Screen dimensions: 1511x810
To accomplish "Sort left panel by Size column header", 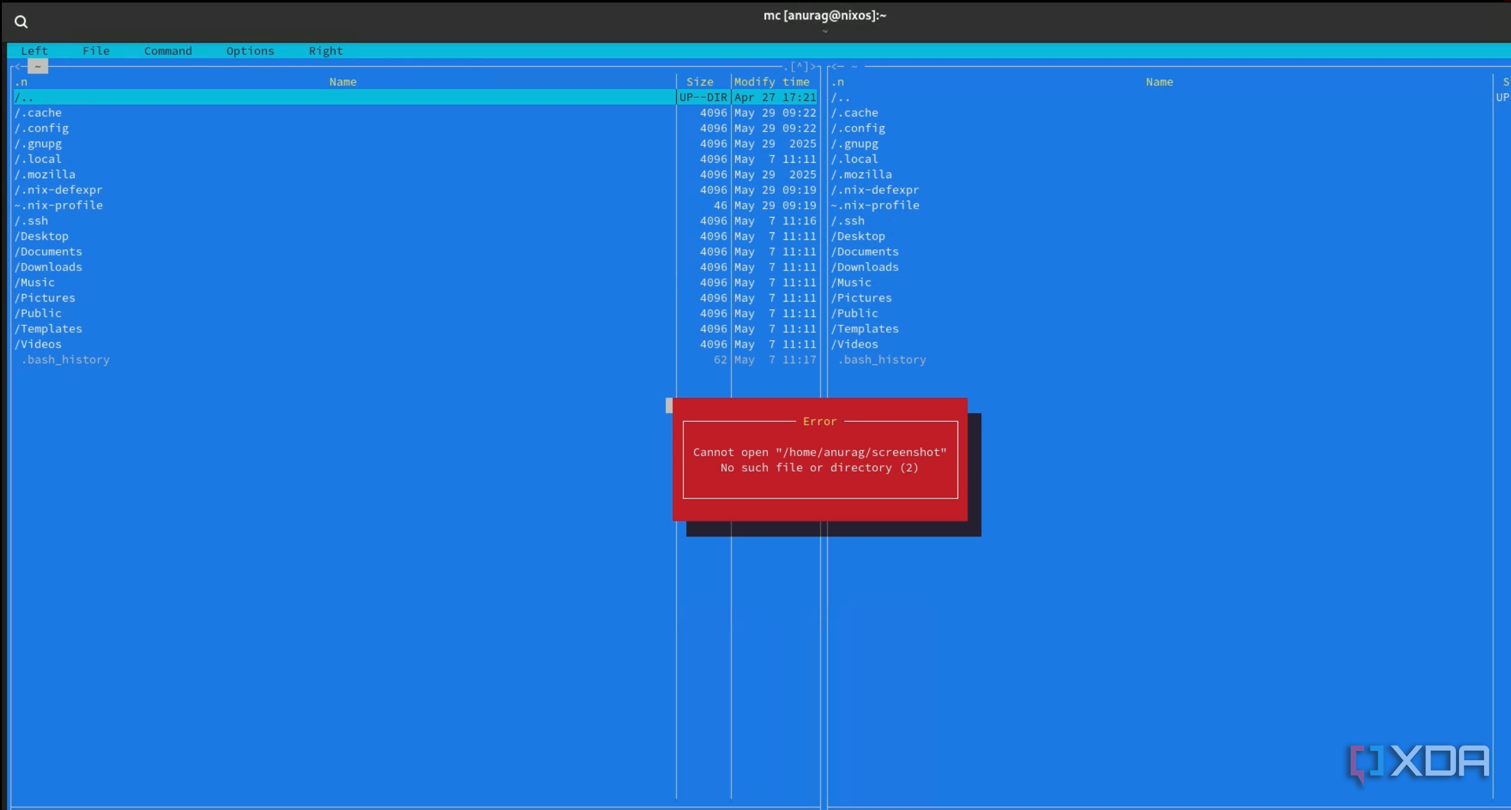I will point(700,82).
